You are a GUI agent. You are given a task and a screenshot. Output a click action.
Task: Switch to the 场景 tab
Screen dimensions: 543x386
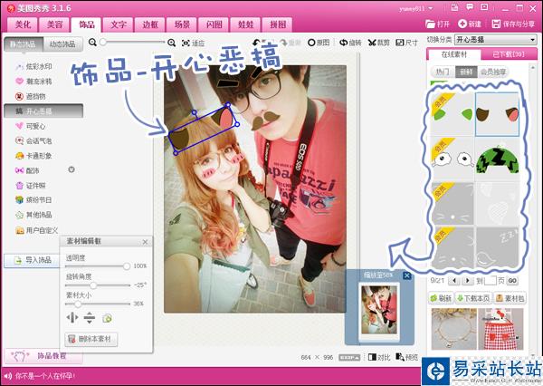click(x=182, y=24)
